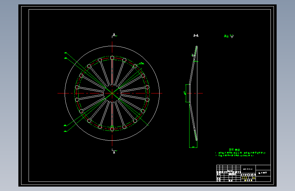This screenshot has height=191, width=295.
Task: Select the A-A side profile section drawing
Action: (193, 93)
